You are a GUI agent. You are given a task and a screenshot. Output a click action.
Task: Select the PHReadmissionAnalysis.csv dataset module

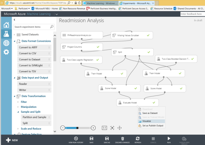(x=82, y=35)
